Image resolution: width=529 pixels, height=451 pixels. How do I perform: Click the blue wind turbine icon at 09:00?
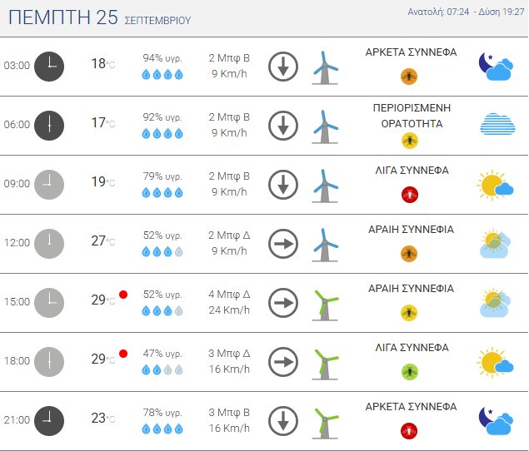(x=325, y=186)
